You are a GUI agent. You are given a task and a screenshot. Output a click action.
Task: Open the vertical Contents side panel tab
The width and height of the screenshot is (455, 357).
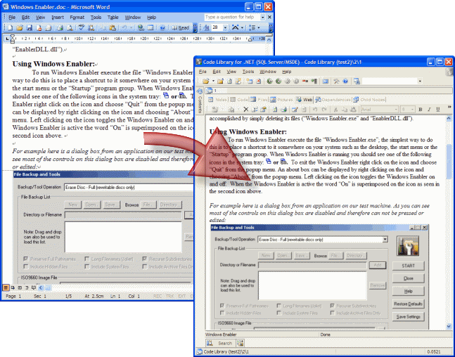tap(200, 100)
